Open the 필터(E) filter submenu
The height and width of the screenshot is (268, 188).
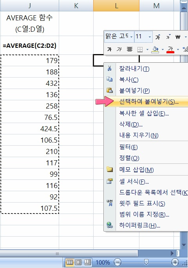tap(146, 147)
